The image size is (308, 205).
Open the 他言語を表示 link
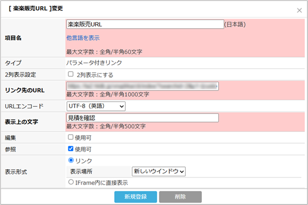(83, 38)
